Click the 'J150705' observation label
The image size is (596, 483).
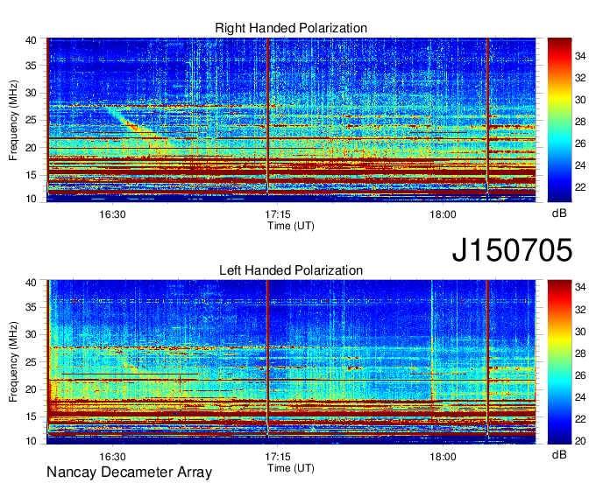point(512,250)
